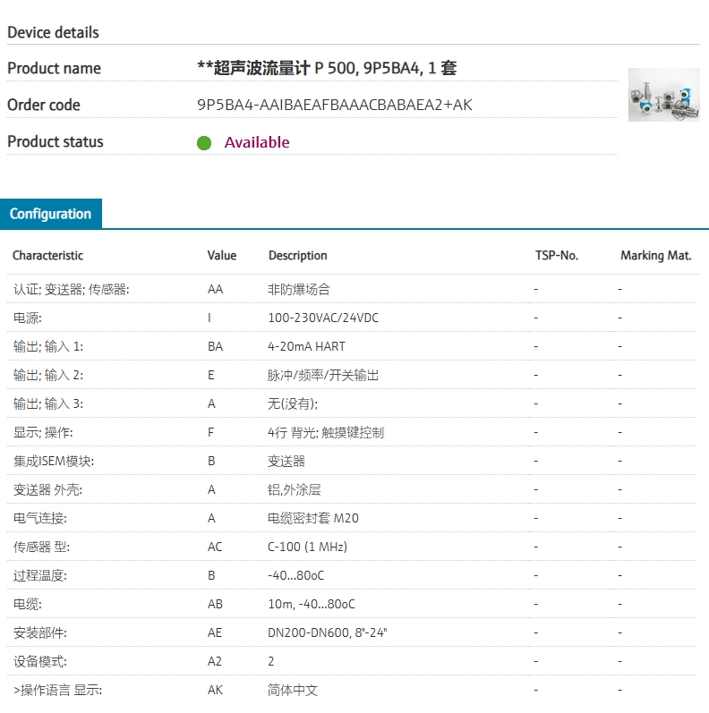Image resolution: width=709 pixels, height=713 pixels.
Task: Open the Configuration tab
Action: pos(50,214)
